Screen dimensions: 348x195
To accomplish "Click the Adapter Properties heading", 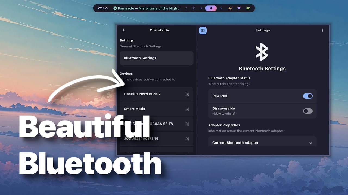I will pyautogui.click(x=224, y=125).
